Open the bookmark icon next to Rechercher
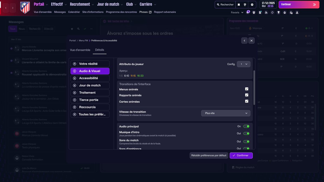The image size is (324, 182). pyautogui.click(x=238, y=5)
